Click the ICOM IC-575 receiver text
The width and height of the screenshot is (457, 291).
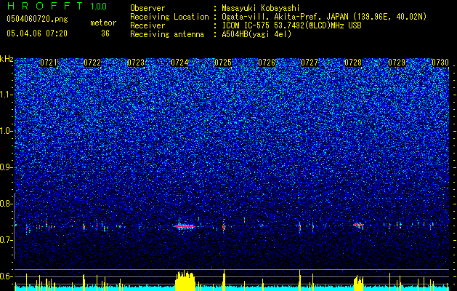(291, 25)
